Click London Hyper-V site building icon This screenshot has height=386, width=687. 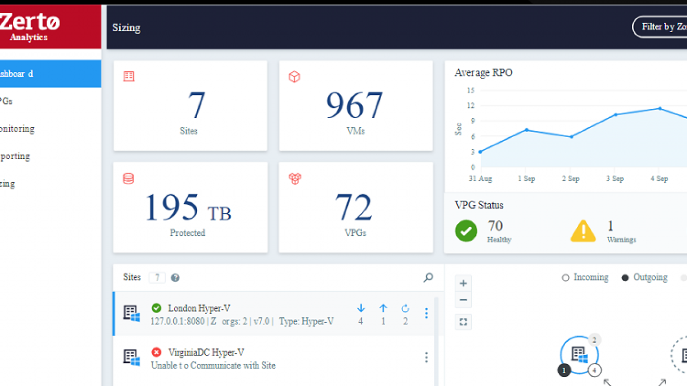131,314
